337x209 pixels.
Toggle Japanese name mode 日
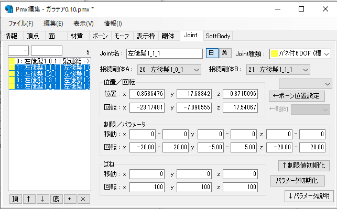[212, 53]
